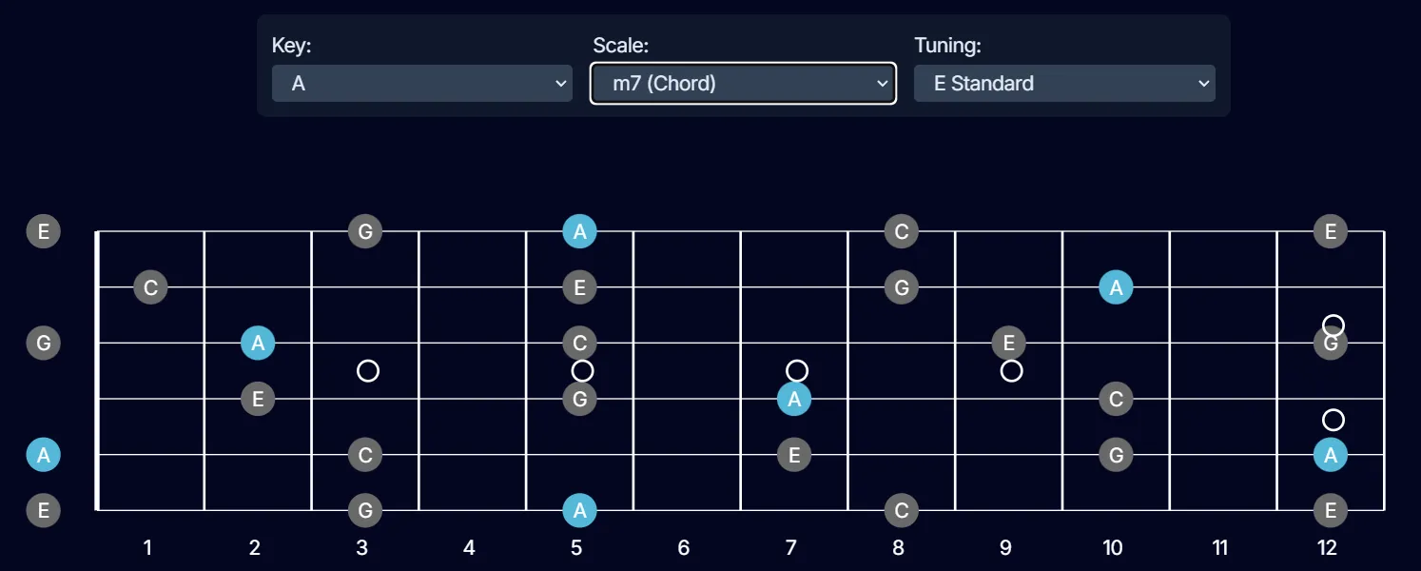Click the E marker for the open low E string
Viewport: 1421px width, 571px height.
(43, 510)
